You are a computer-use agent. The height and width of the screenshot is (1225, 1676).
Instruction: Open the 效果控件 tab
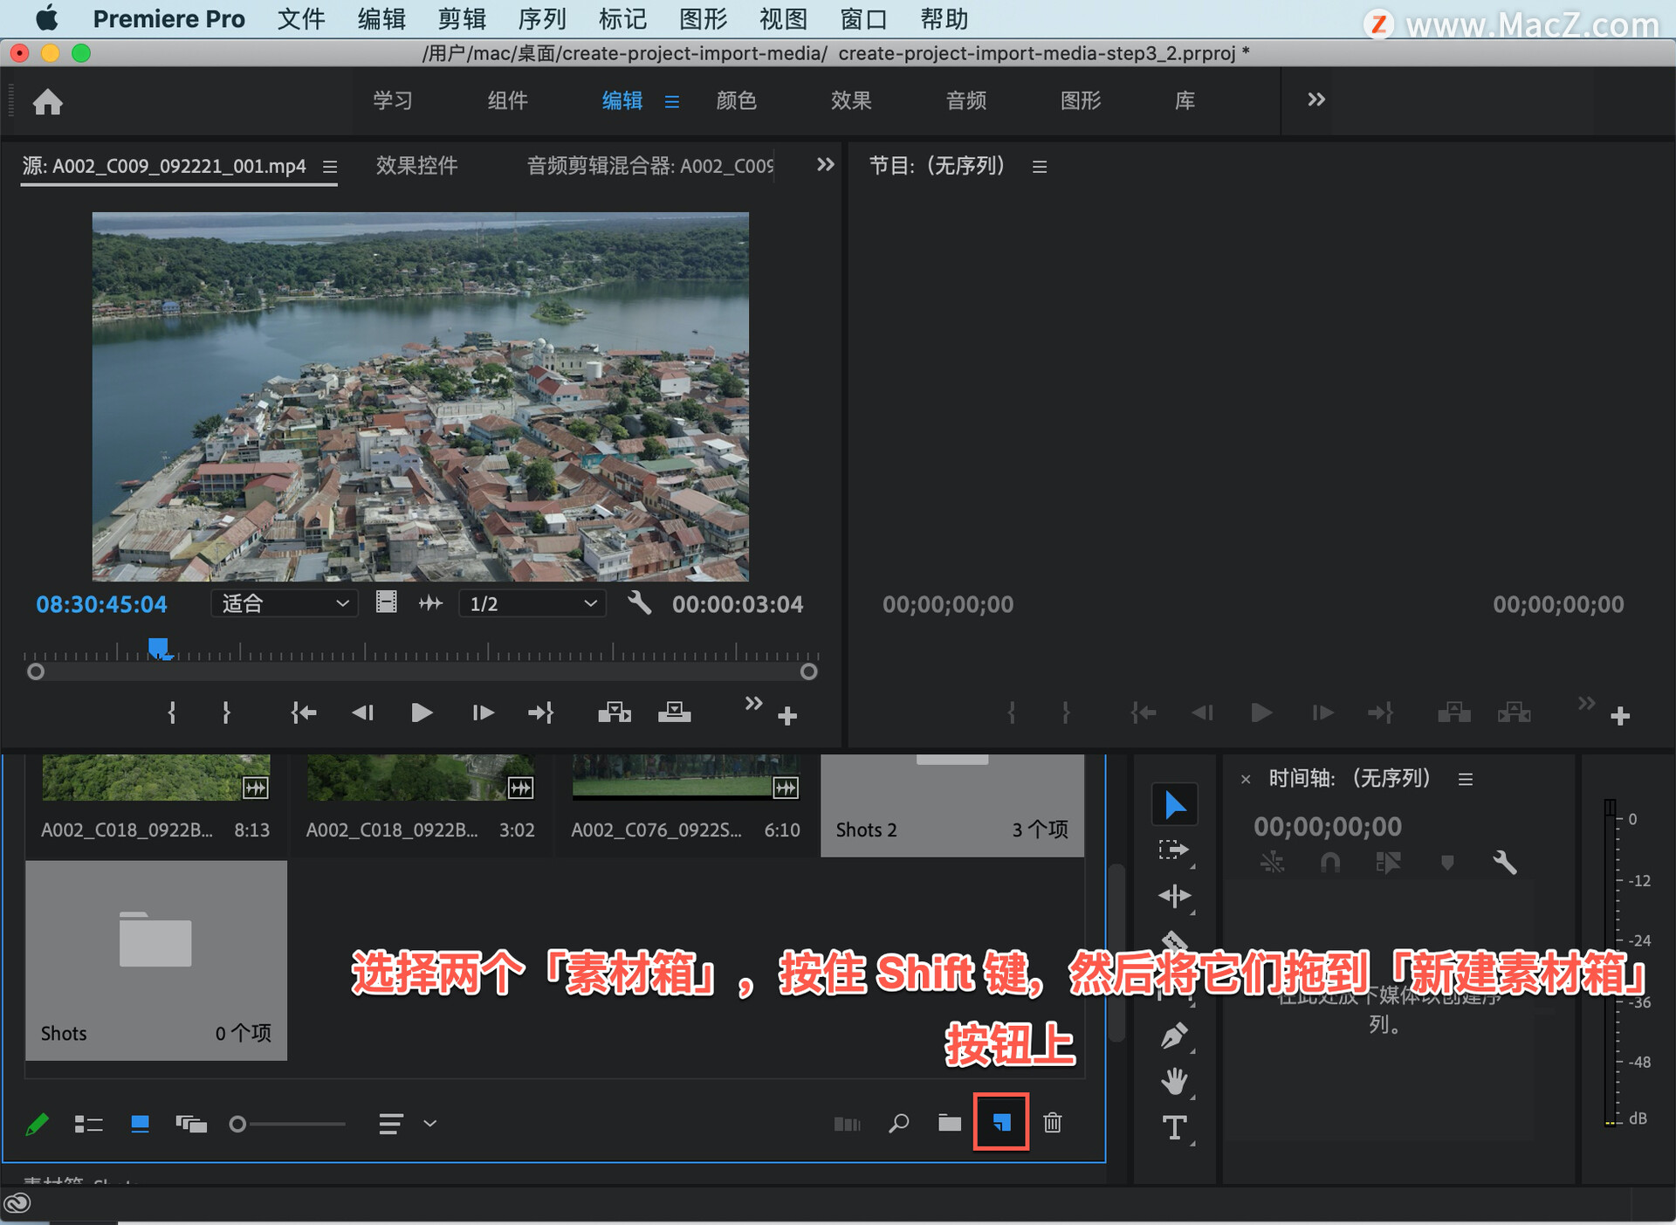(416, 165)
